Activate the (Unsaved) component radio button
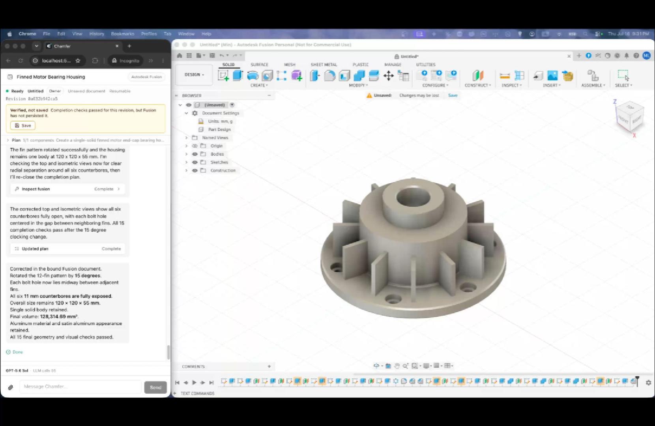This screenshot has height=426, width=655. [x=232, y=105]
